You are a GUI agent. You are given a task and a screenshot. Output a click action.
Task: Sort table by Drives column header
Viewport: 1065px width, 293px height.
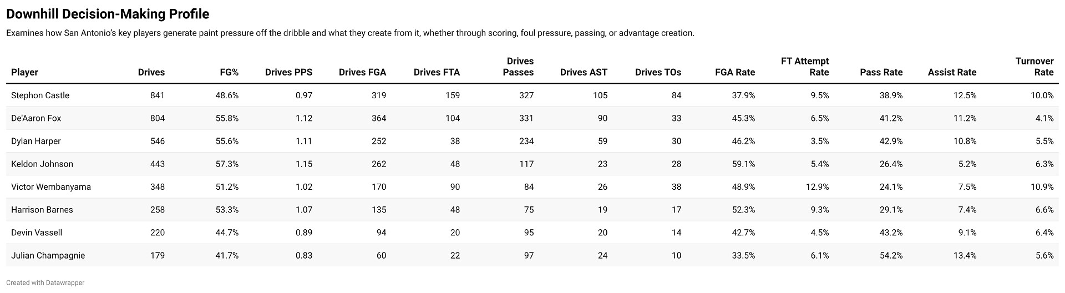pyautogui.click(x=151, y=72)
